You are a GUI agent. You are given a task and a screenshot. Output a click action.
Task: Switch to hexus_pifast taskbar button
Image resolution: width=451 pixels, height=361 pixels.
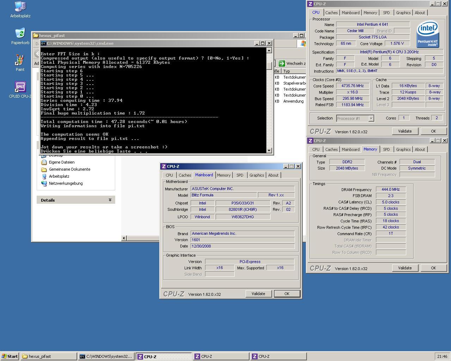49,356
